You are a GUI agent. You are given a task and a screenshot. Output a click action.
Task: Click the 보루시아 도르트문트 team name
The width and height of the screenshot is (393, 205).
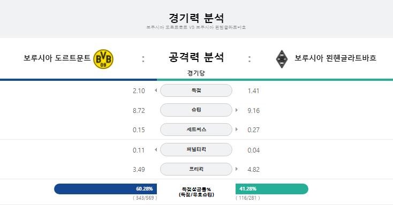57,58
